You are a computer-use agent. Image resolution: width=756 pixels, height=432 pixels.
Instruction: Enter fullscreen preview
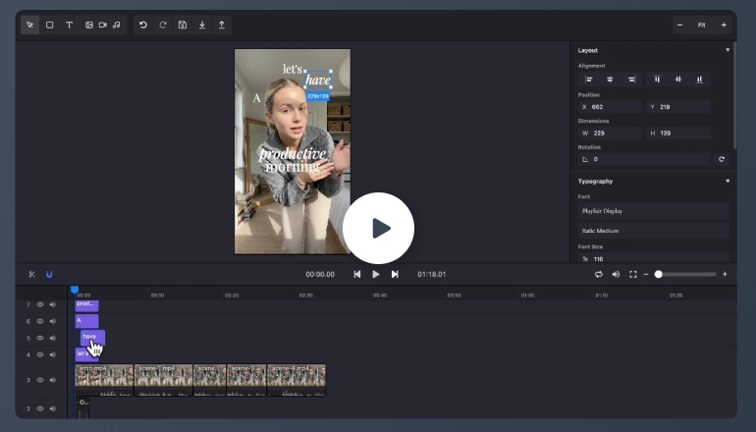633,274
